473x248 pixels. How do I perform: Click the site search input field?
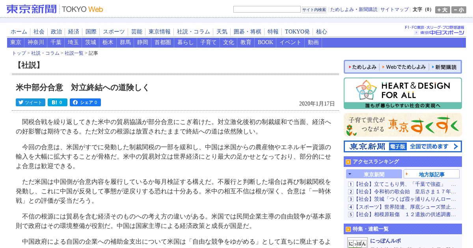(267, 9)
